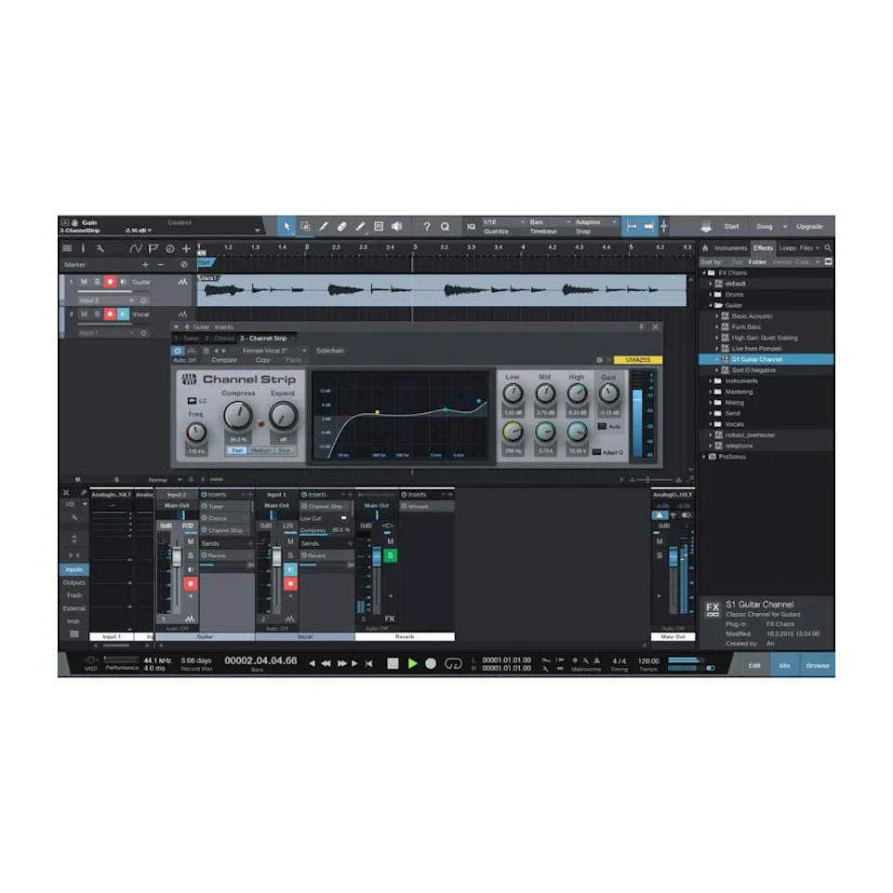Select Fast compressor speed
Screen dimensions: 893x893
[237, 450]
